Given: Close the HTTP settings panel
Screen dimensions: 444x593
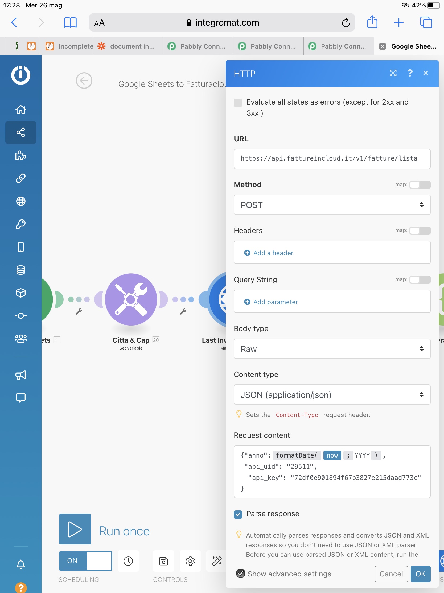Looking at the screenshot, I should pos(426,73).
